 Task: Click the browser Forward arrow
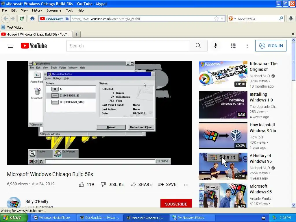[x=13, y=18]
